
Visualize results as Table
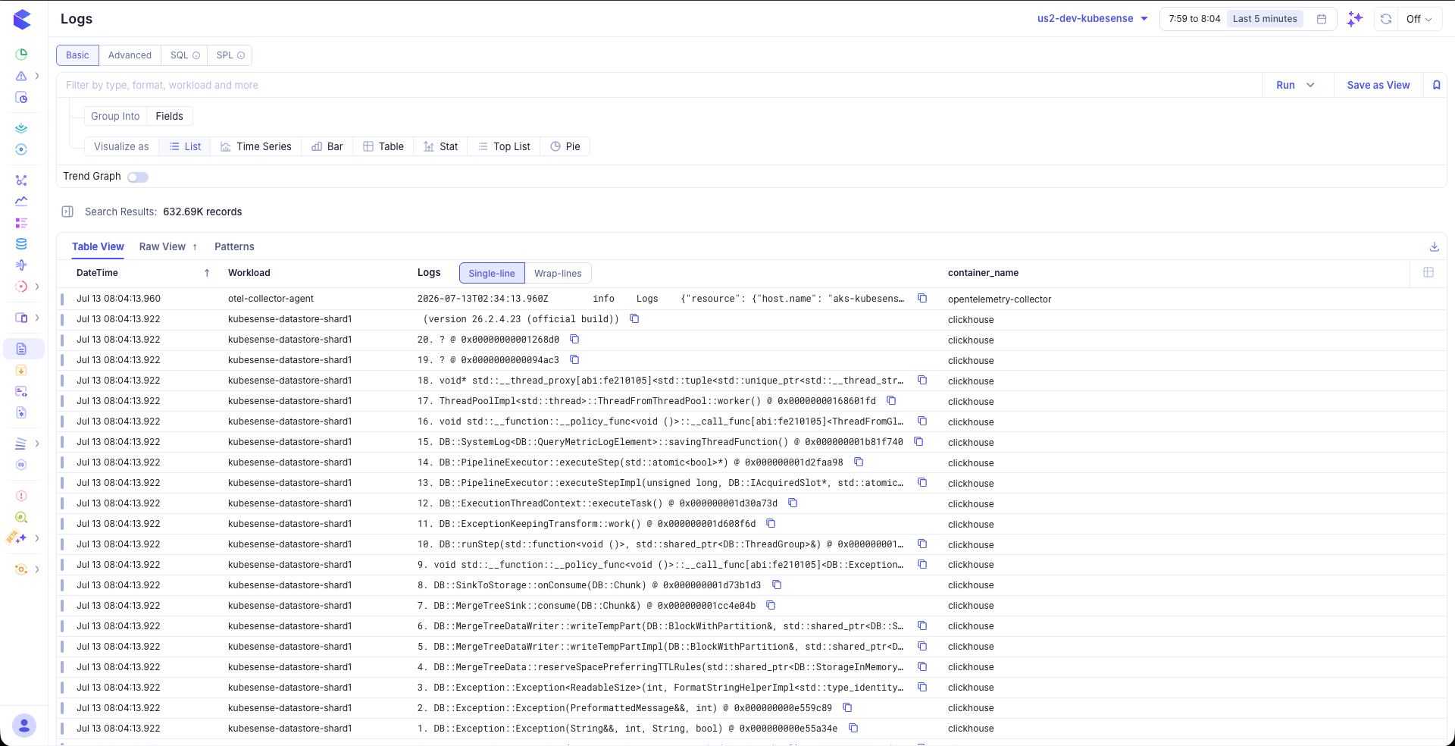pos(383,146)
